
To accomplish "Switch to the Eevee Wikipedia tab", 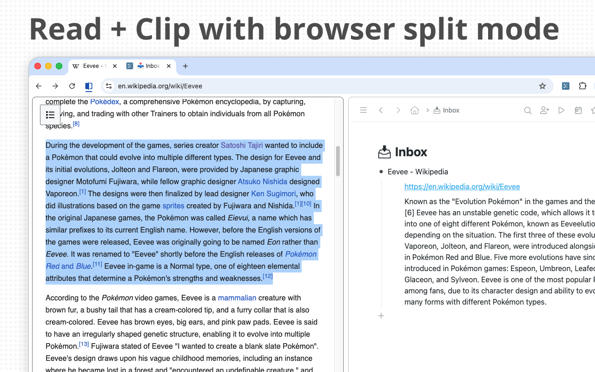I will [95, 66].
